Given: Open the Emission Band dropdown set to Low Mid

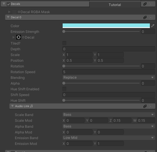Looking at the screenshot, I should pos(109,138).
